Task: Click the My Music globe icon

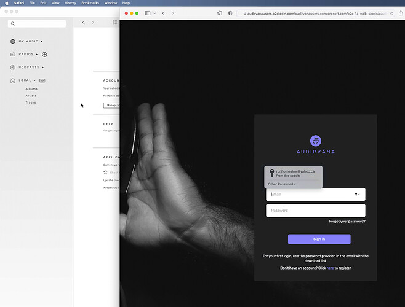Action: [13, 41]
